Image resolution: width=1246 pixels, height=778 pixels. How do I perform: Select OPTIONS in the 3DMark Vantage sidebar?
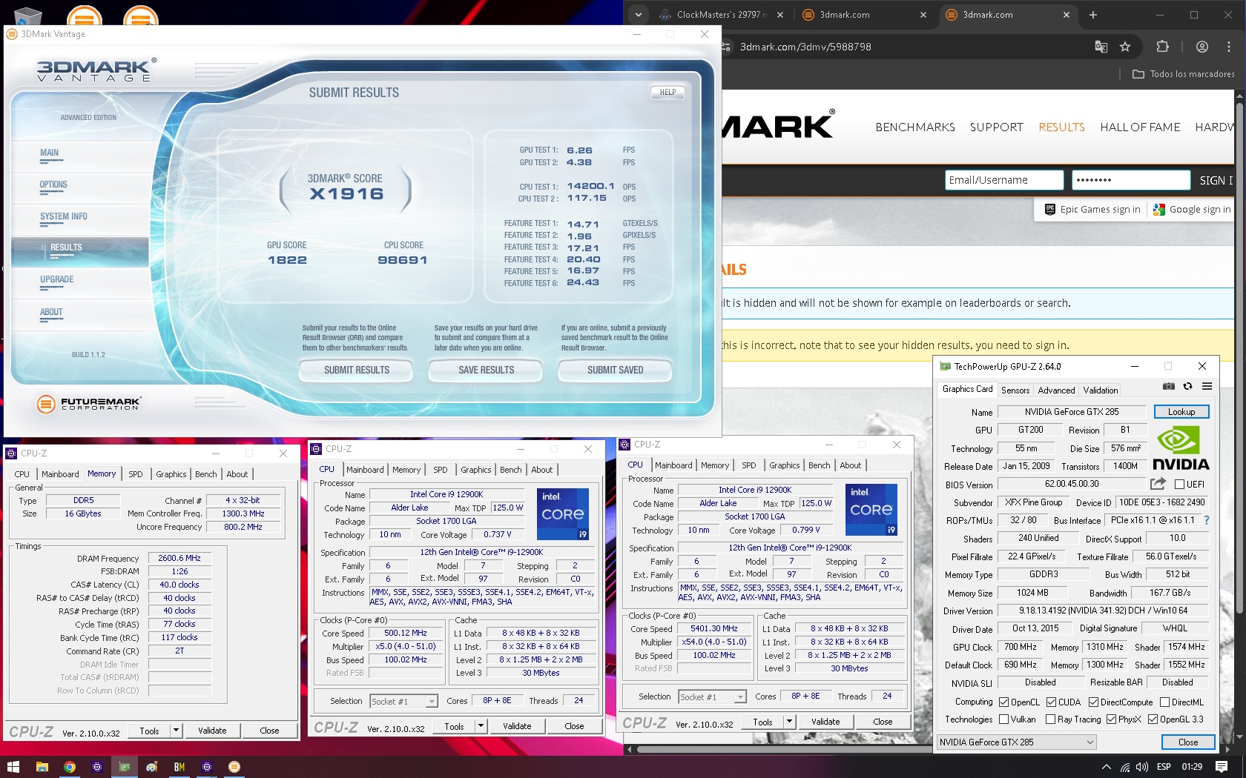tap(53, 185)
